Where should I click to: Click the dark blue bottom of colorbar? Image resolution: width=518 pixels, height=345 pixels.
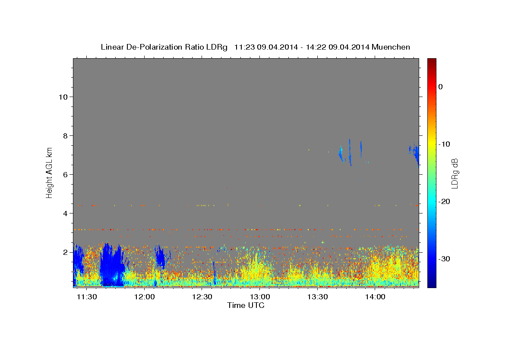432,282
